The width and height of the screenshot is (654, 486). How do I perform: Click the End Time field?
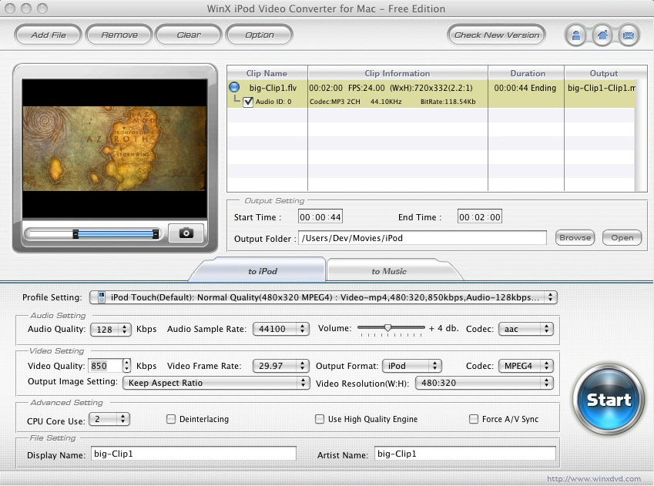480,217
